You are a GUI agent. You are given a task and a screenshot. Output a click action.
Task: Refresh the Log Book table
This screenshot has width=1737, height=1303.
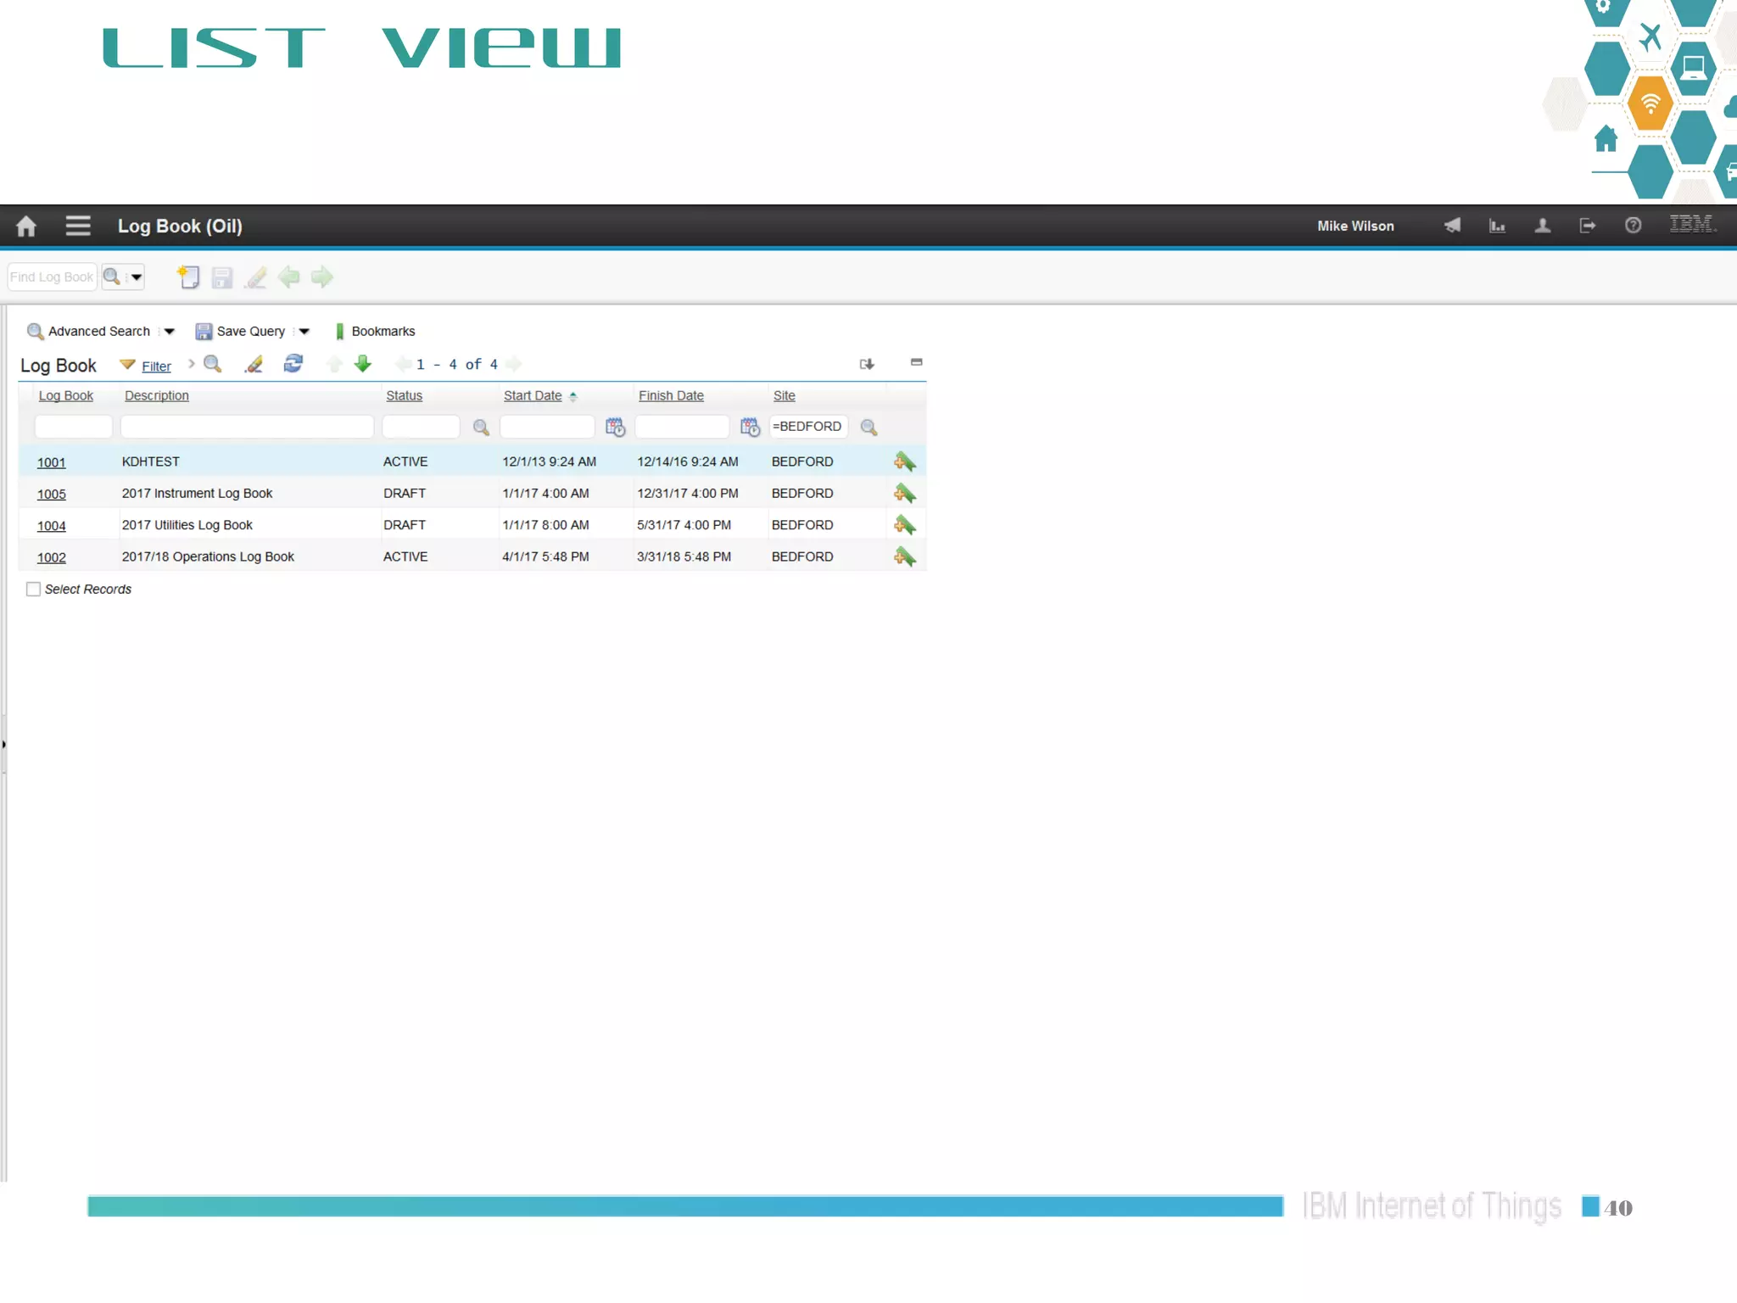click(293, 363)
